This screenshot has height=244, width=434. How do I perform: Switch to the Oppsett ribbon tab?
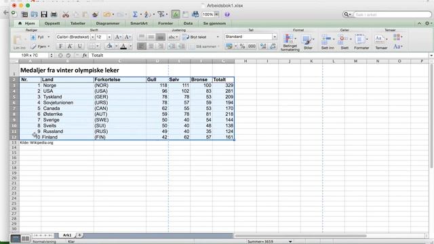(52, 24)
